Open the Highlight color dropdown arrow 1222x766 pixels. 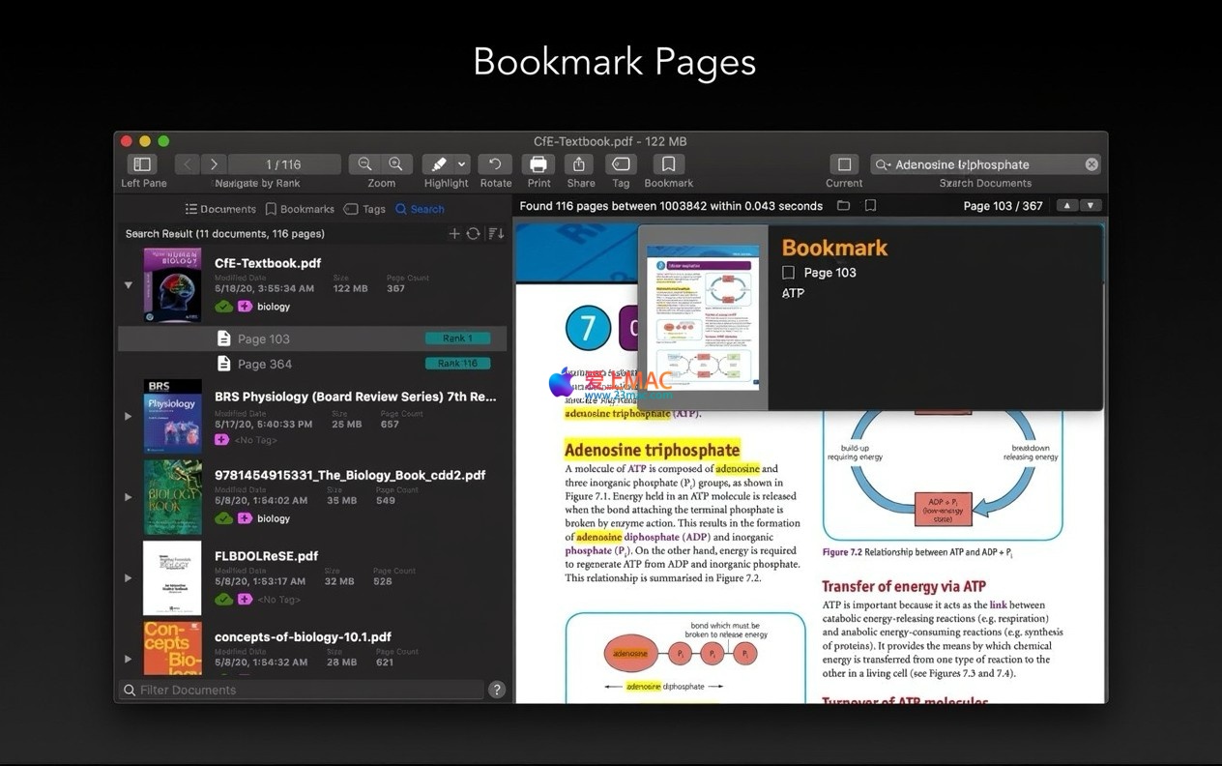tap(462, 164)
